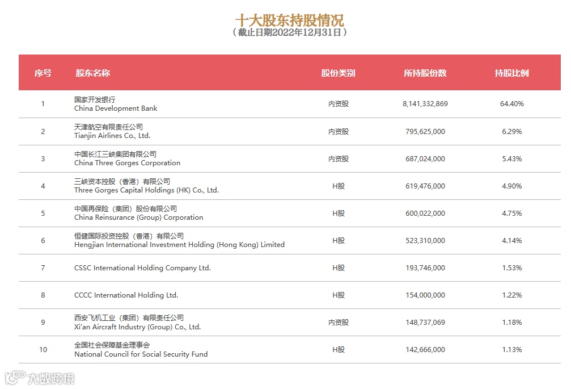Click H股 in CCCC International row
This screenshot has width=571, height=389.
[x=339, y=295]
